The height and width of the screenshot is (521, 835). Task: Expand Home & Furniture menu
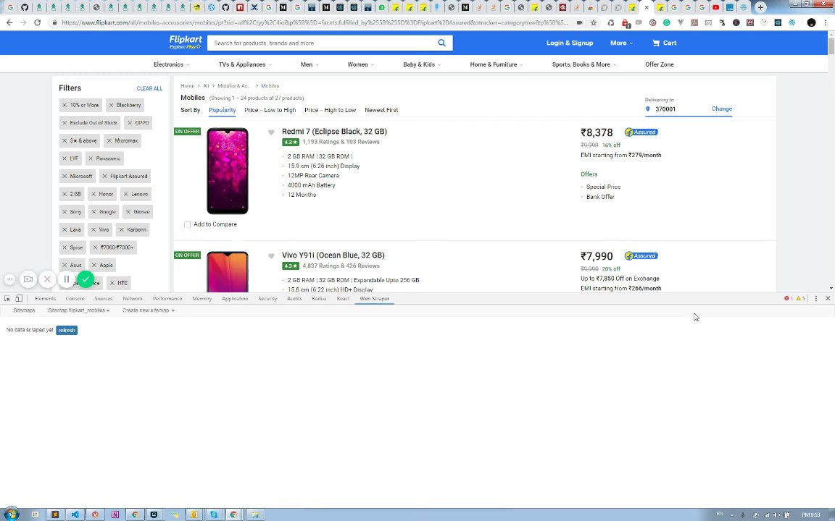click(x=497, y=64)
